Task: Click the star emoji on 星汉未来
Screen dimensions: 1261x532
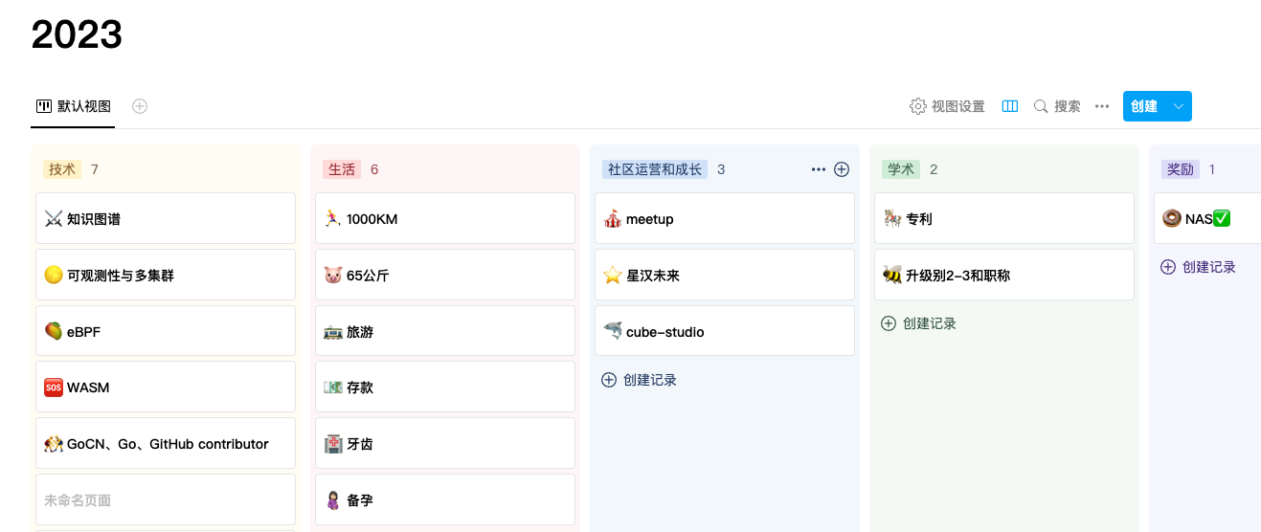Action: click(613, 276)
